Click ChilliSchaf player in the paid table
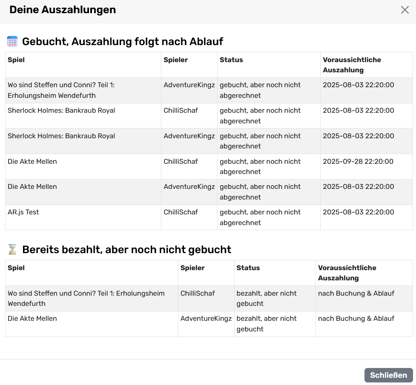 click(x=198, y=294)
